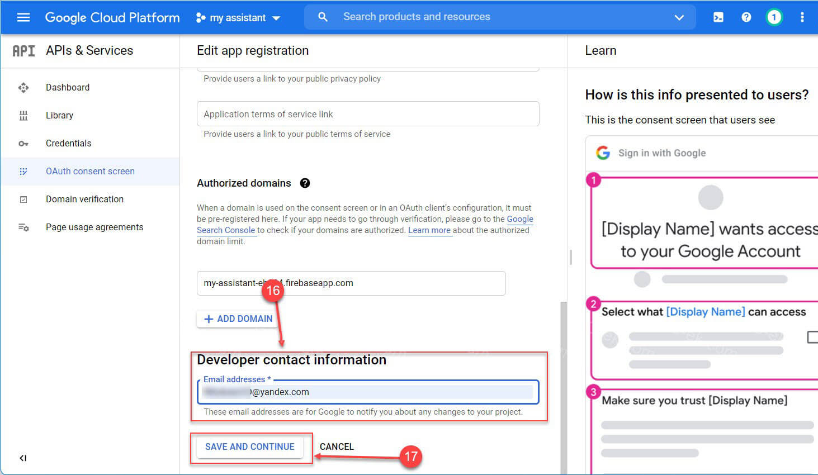Click the help icon beside Authorized domains
This screenshot has width=818, height=475.
[x=304, y=183]
